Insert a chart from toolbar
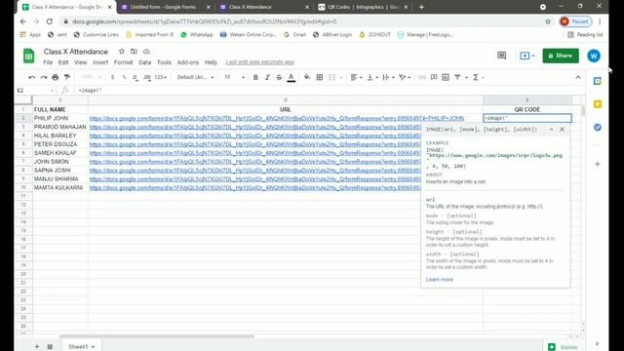624x351 pixels. (x=446, y=77)
